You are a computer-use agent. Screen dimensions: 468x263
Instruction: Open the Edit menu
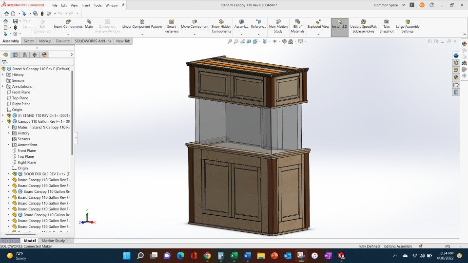[64, 5]
